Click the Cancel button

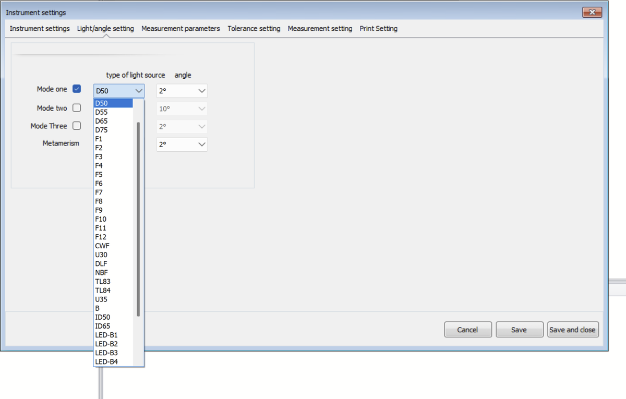tap(467, 330)
